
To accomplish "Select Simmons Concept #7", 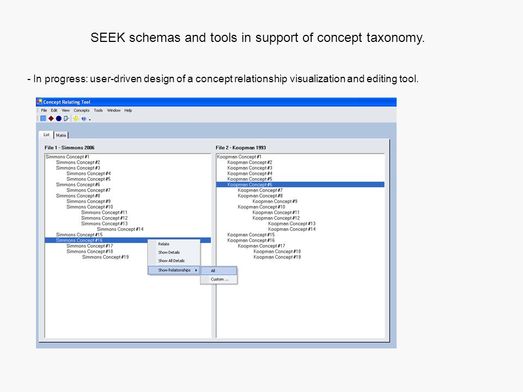I will point(88,190).
